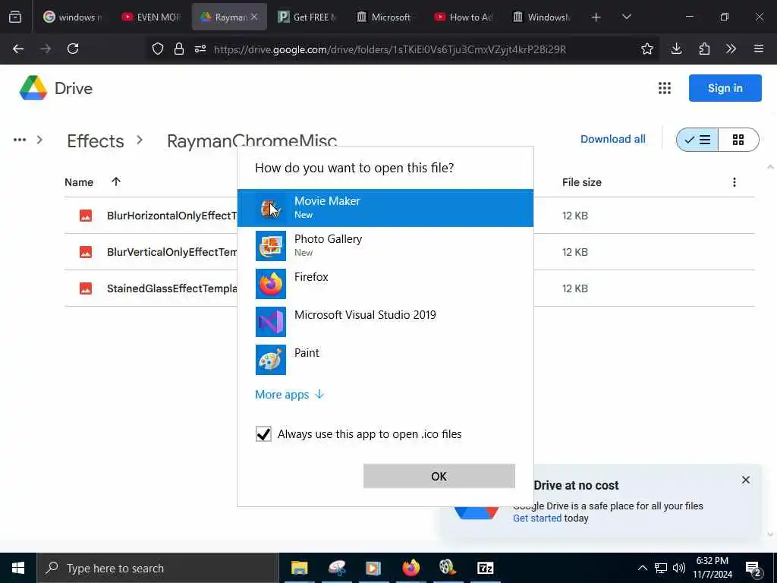Show more tools overflow chevrons

[731, 49]
